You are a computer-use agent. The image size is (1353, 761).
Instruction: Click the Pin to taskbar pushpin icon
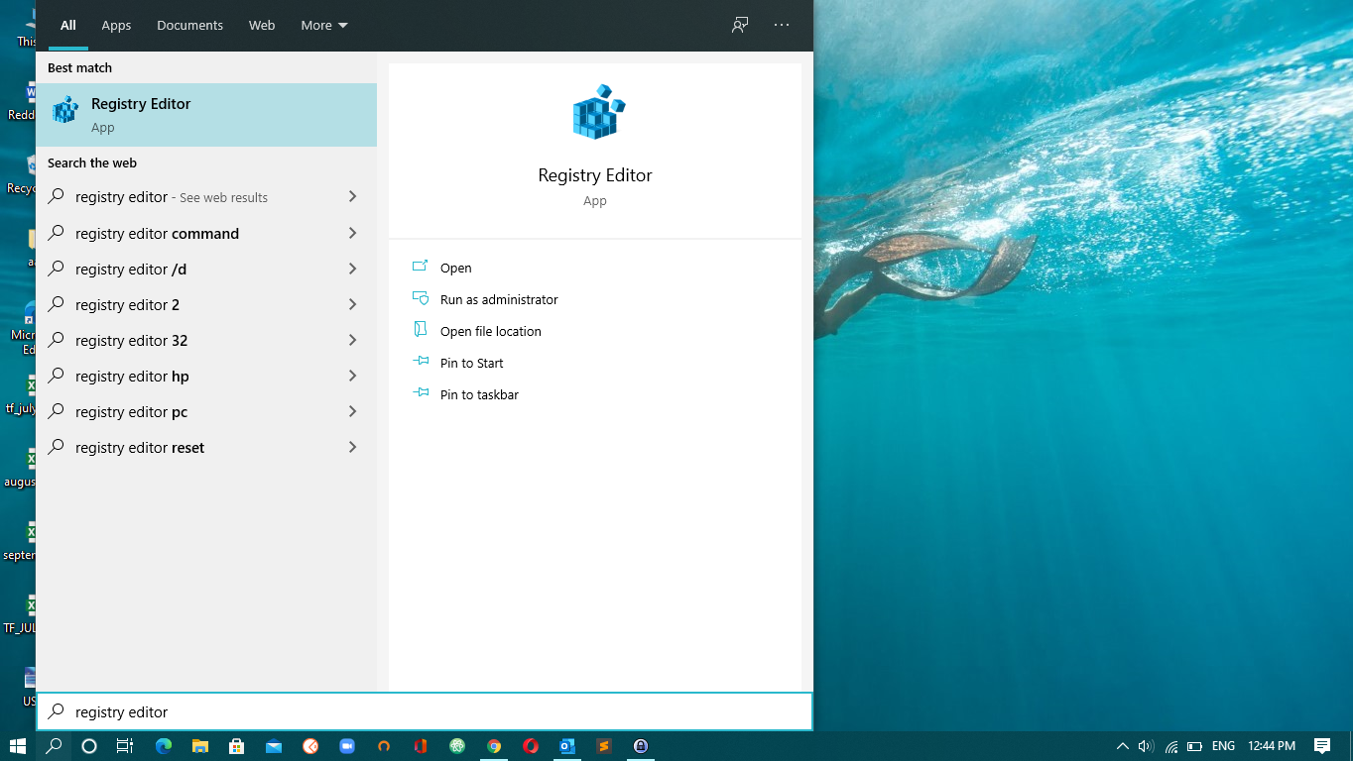pos(421,393)
